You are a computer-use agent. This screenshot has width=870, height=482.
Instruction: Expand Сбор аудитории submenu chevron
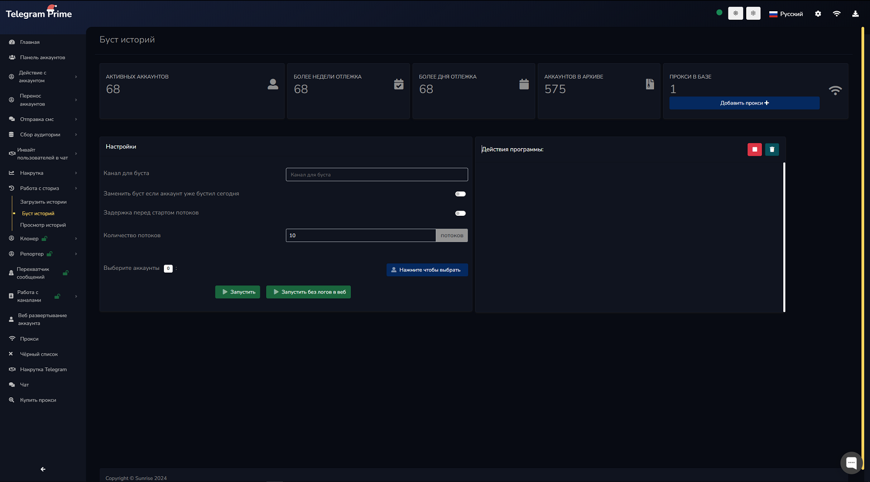tap(76, 134)
